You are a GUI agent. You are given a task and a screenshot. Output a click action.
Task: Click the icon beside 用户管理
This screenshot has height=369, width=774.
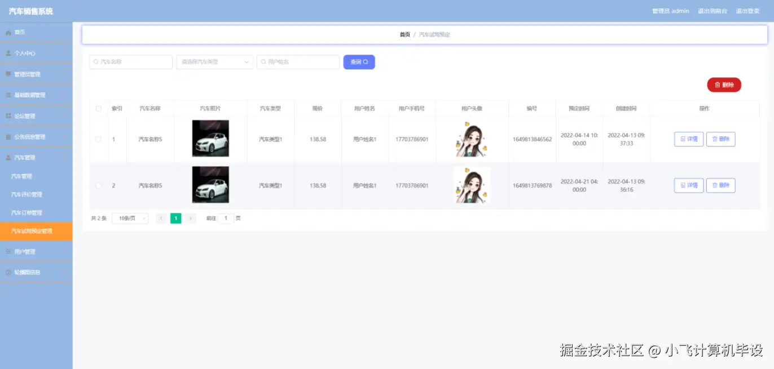[x=8, y=252]
